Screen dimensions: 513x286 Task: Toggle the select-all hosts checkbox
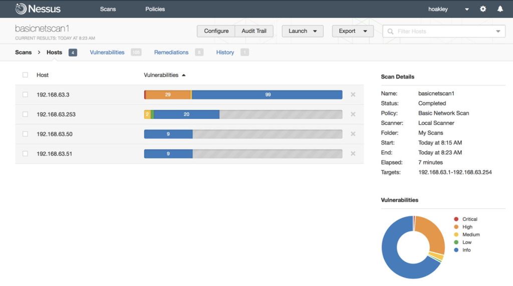click(x=25, y=75)
